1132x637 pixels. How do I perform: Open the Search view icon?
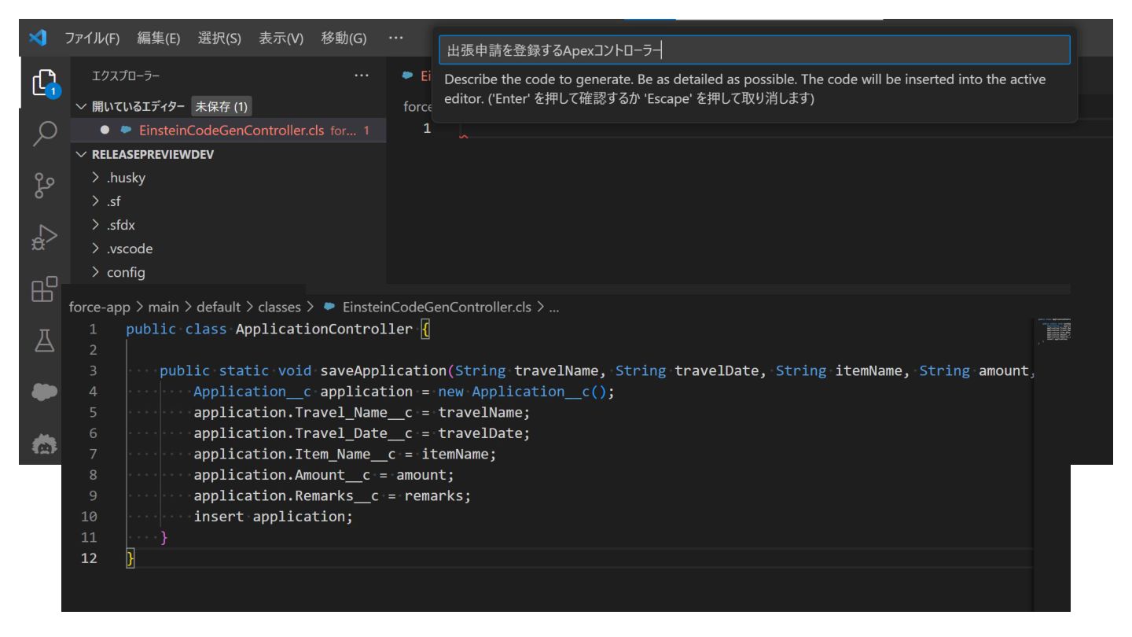tap(43, 134)
